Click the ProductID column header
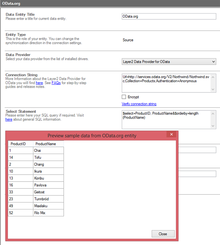Viewport: 220px width, 245px height. [x=18, y=144]
